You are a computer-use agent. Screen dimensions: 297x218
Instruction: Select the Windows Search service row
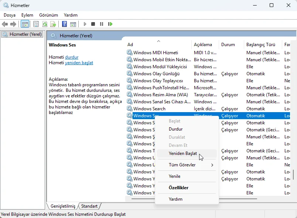click(208, 108)
